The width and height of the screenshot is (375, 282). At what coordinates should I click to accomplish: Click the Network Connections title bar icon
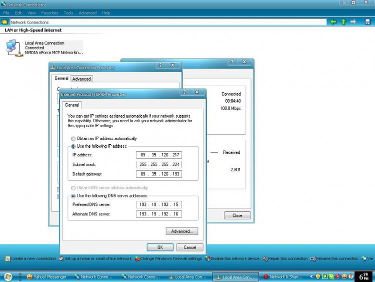coord(3,5)
